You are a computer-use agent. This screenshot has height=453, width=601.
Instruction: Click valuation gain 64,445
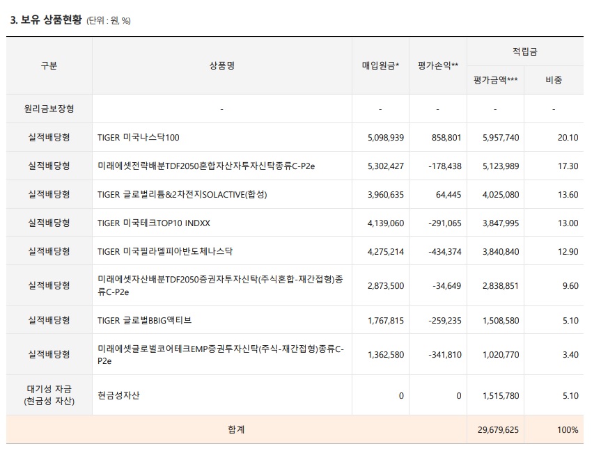coord(448,195)
